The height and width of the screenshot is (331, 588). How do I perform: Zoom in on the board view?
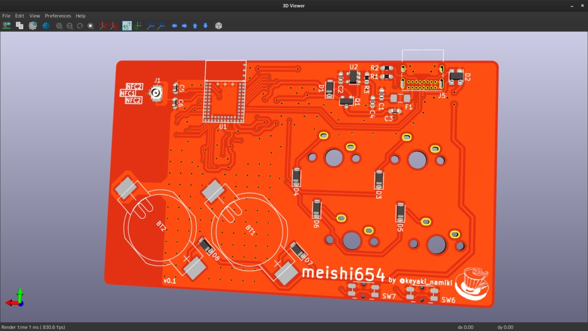(x=59, y=25)
